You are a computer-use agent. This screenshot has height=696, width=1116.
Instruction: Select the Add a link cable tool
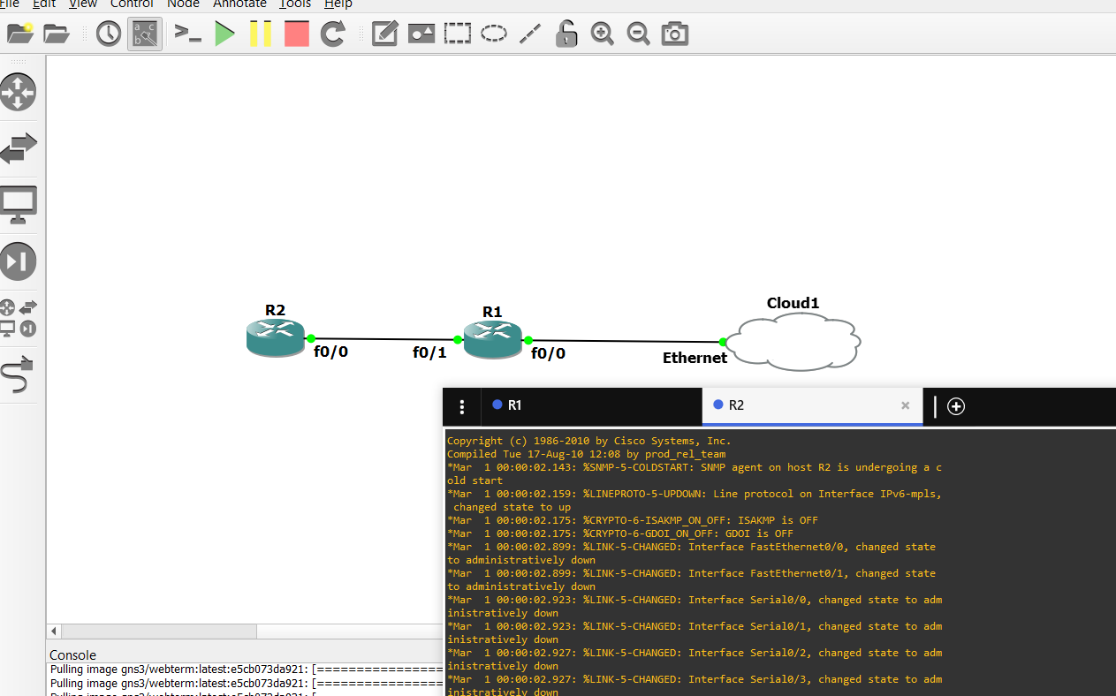coord(18,374)
